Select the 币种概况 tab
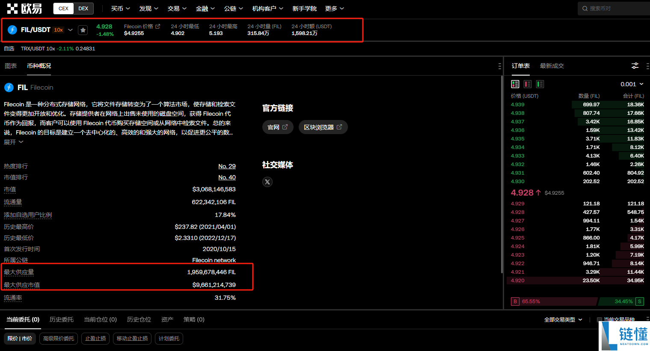Image resolution: width=650 pixels, height=351 pixels. [x=39, y=66]
